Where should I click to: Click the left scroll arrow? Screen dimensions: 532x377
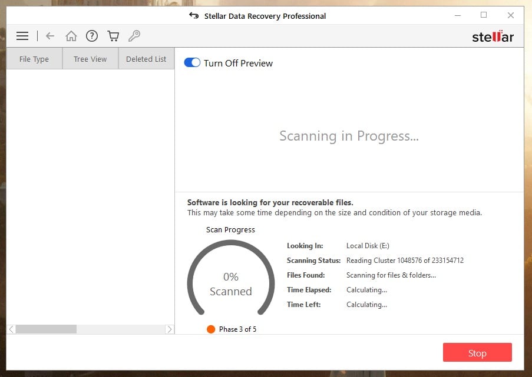coord(11,329)
